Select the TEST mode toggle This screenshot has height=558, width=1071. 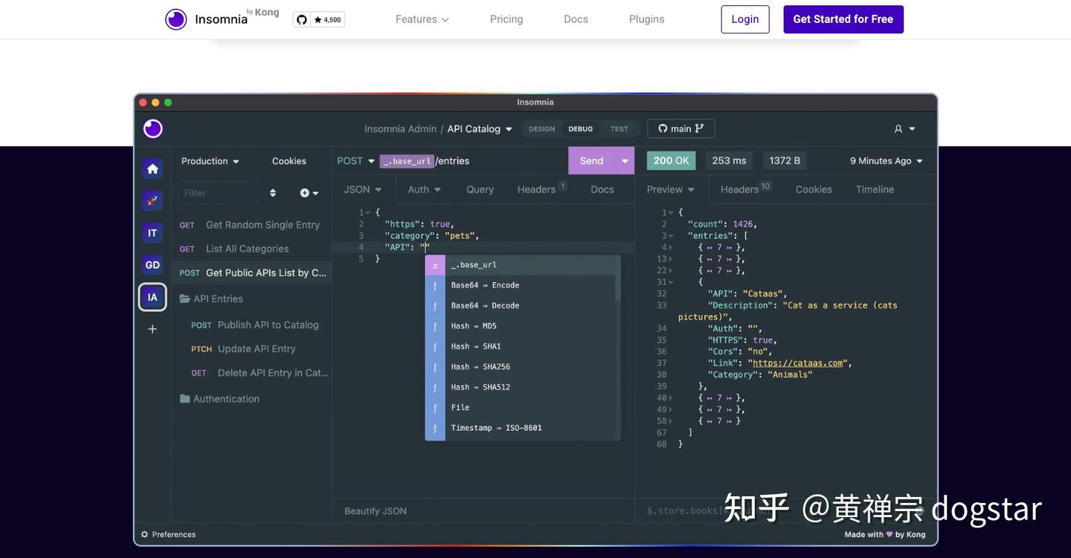(620, 129)
